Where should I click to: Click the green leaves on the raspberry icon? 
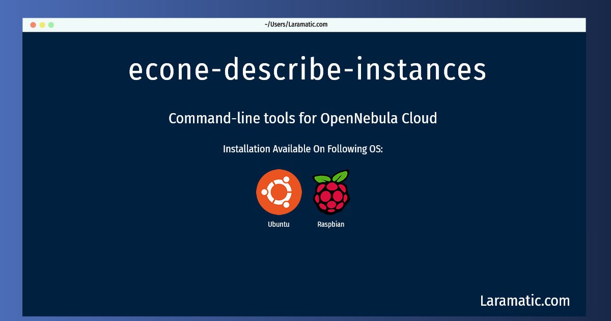[x=331, y=177]
